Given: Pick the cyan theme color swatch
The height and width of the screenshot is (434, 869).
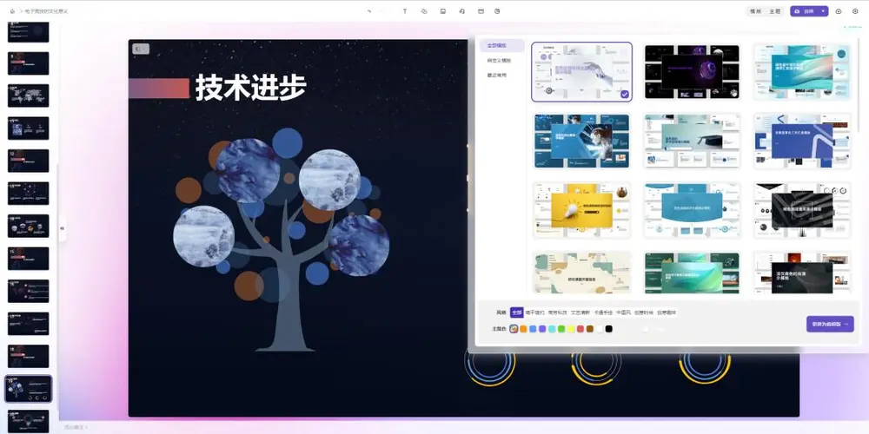Looking at the screenshot, I should point(552,329).
